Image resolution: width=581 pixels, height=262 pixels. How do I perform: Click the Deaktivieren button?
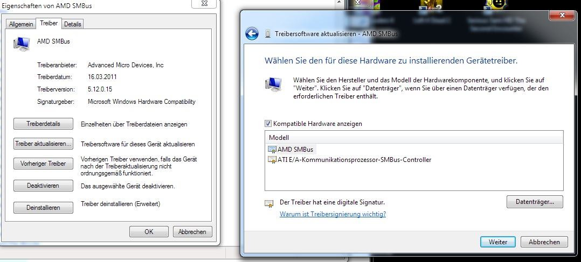(x=43, y=186)
